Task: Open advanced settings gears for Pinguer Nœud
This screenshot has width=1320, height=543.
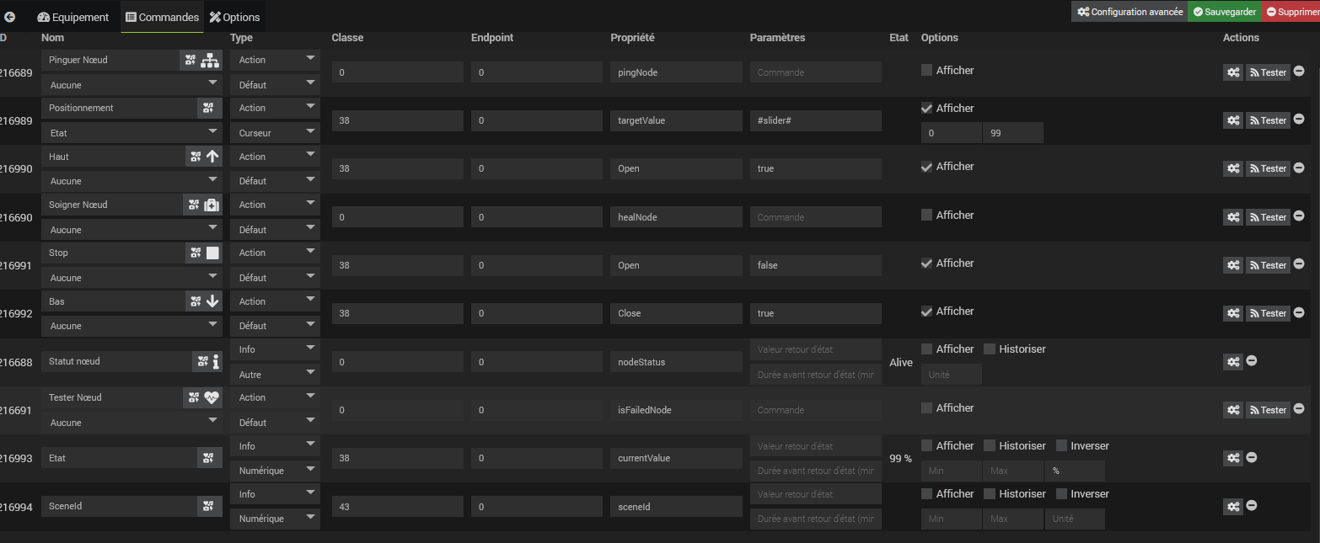Action: pos(1232,72)
